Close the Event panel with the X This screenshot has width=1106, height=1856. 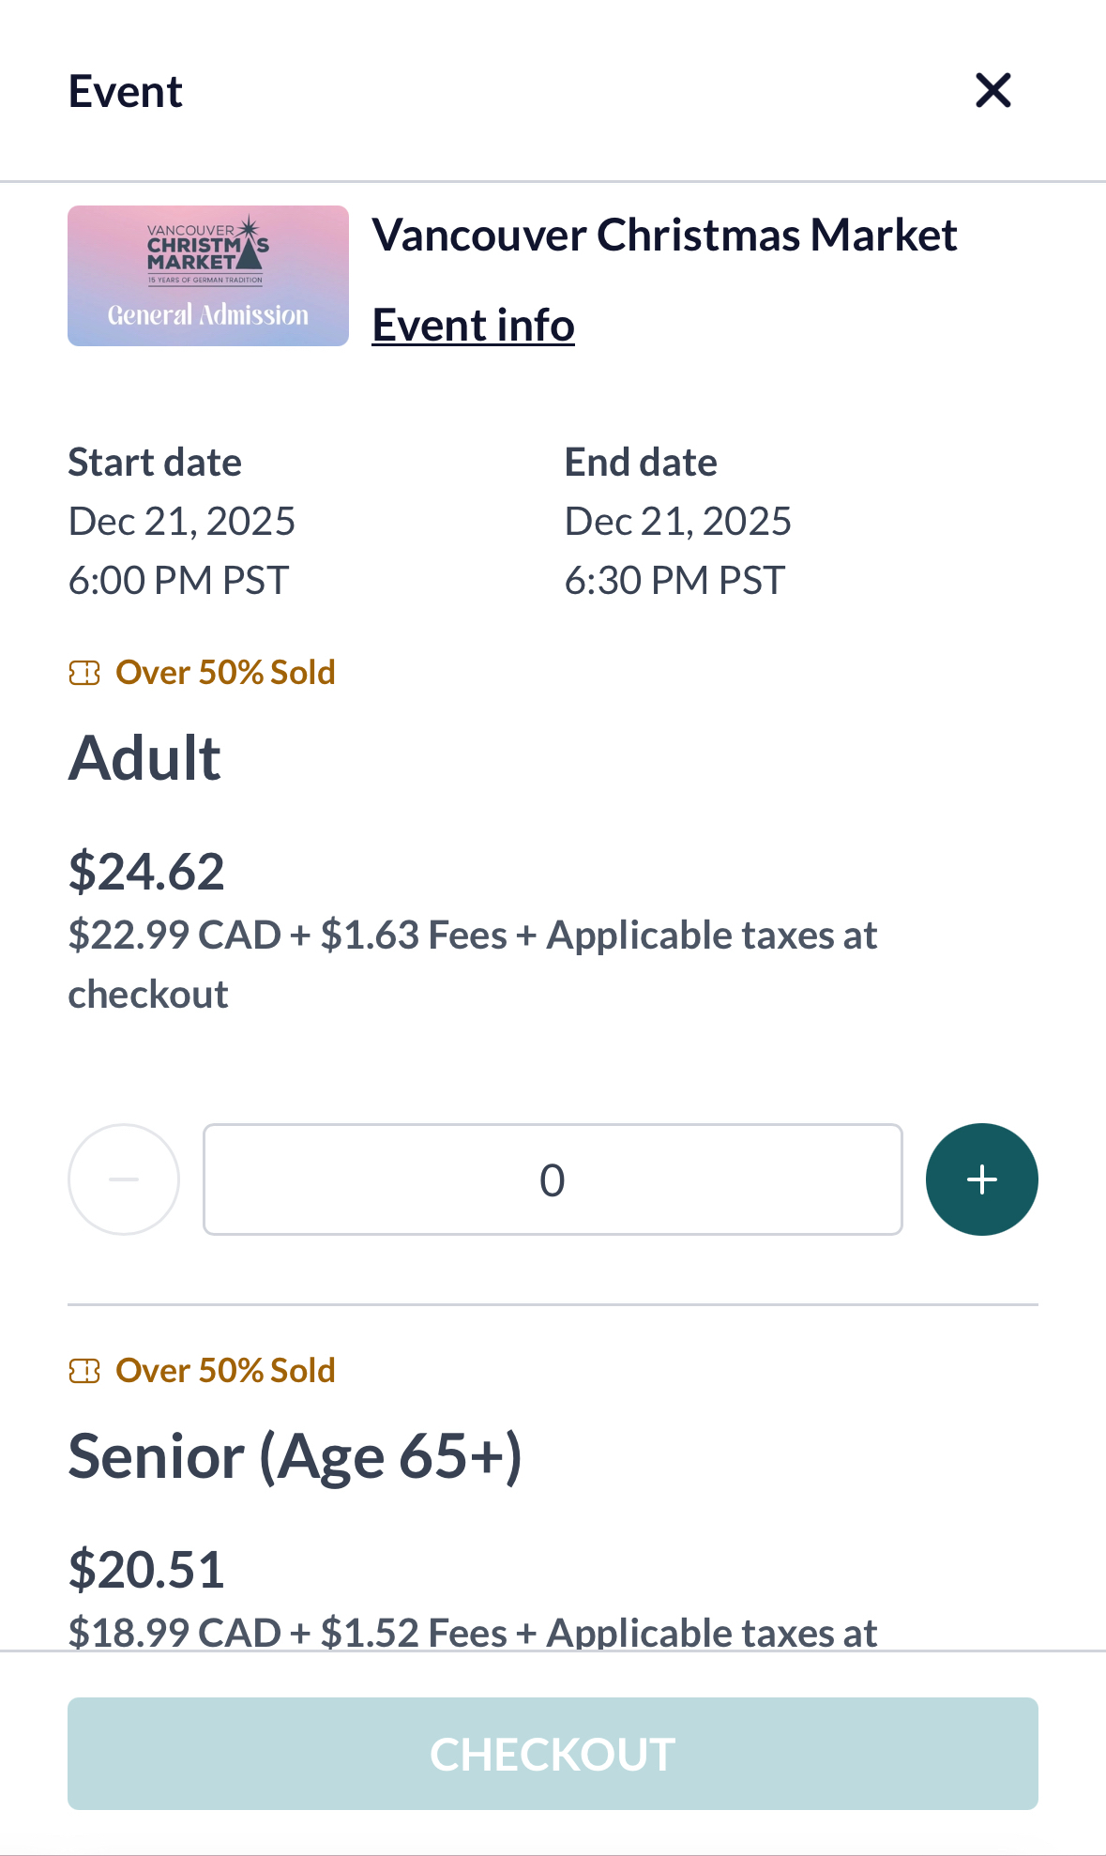pos(992,91)
